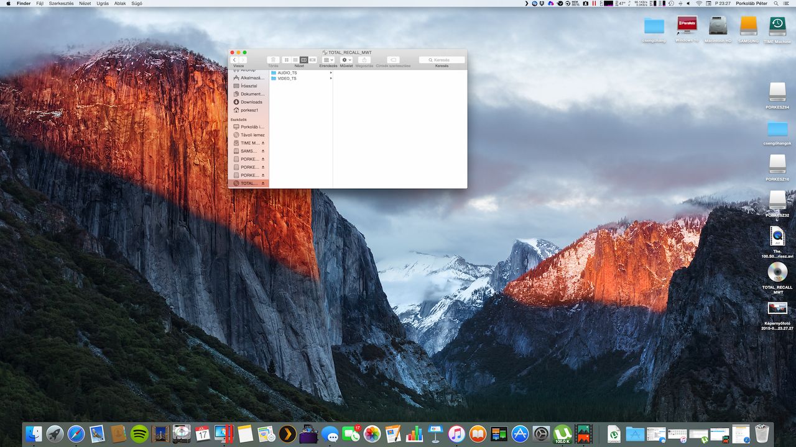Open the Elrendezés arrangement dropdown
This screenshot has width=796, height=447.
coord(328,60)
